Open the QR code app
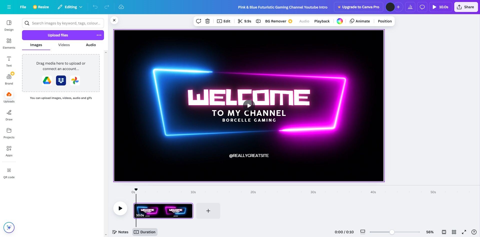The width and height of the screenshot is (480, 237). click(9, 173)
